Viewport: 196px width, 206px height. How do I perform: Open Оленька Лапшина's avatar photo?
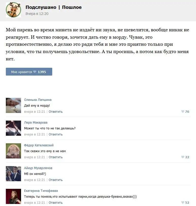(x=13, y=105)
